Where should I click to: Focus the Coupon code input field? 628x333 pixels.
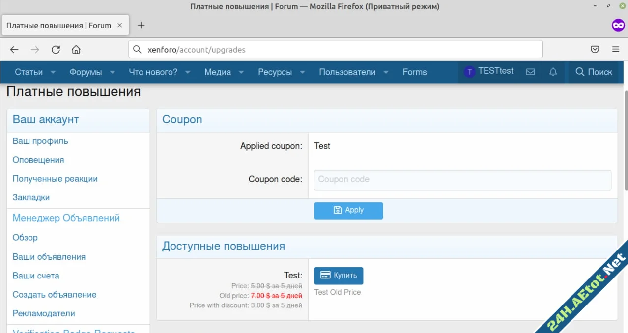click(462, 180)
